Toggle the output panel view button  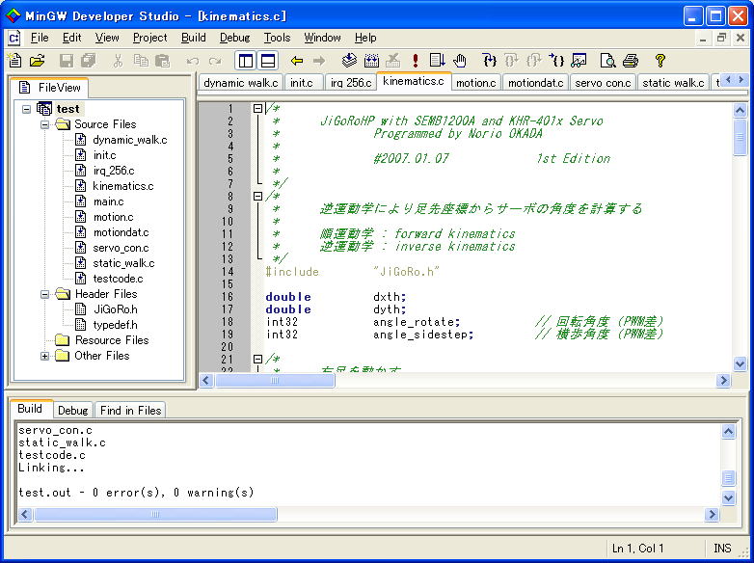click(x=268, y=61)
